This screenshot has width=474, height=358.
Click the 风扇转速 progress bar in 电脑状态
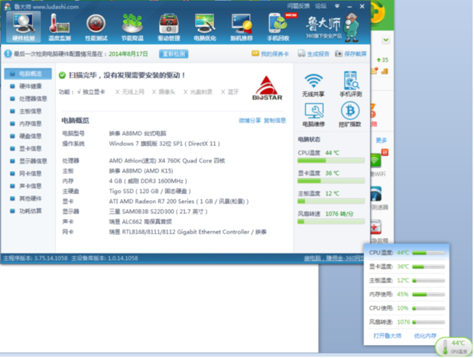(331, 221)
